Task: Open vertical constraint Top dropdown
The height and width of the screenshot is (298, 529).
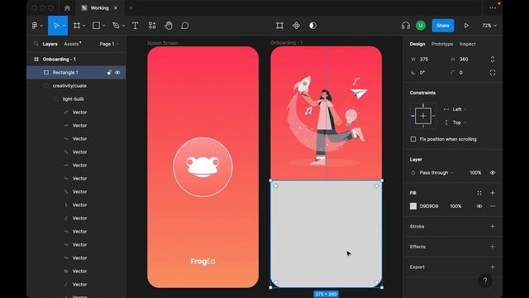Action: tap(460, 123)
